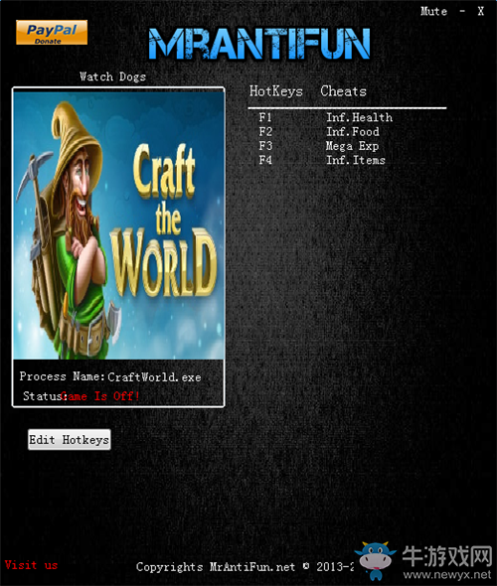
Task: Select the Cheats column header
Action: (x=343, y=91)
